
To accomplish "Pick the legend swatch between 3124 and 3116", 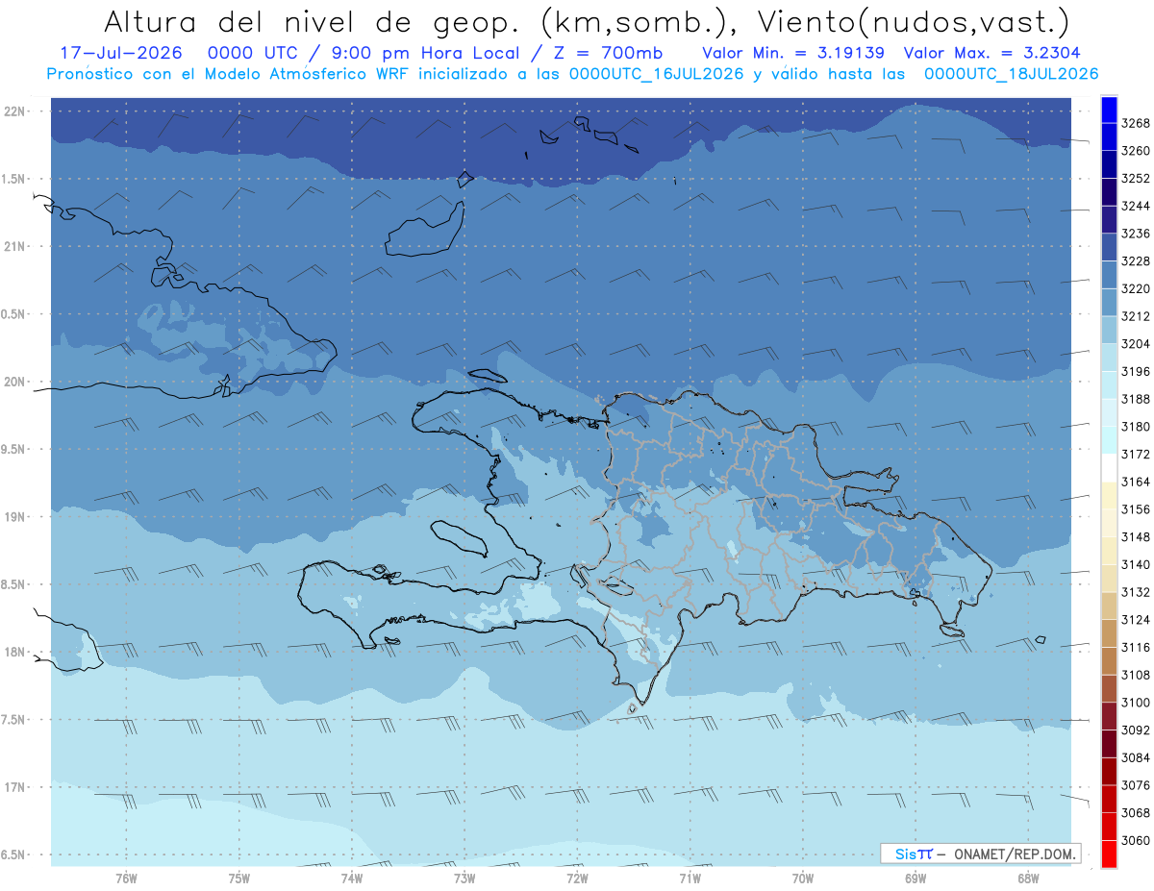I will (x=1109, y=633).
